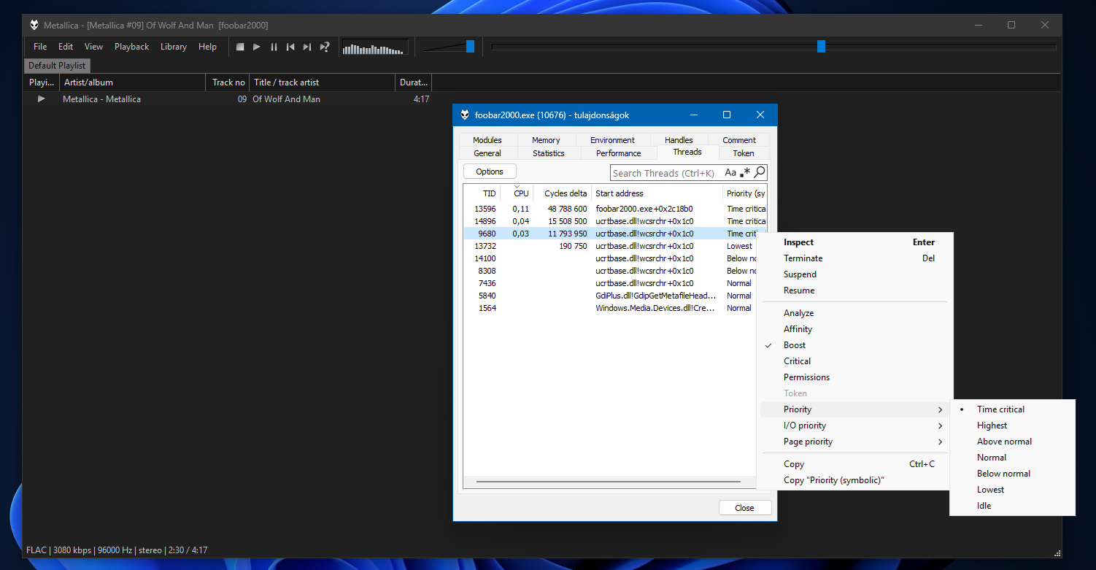Switch to the General tab
This screenshot has width=1096, height=570.
click(487, 153)
